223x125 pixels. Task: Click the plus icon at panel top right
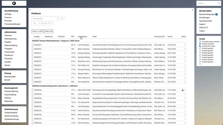[193, 10]
